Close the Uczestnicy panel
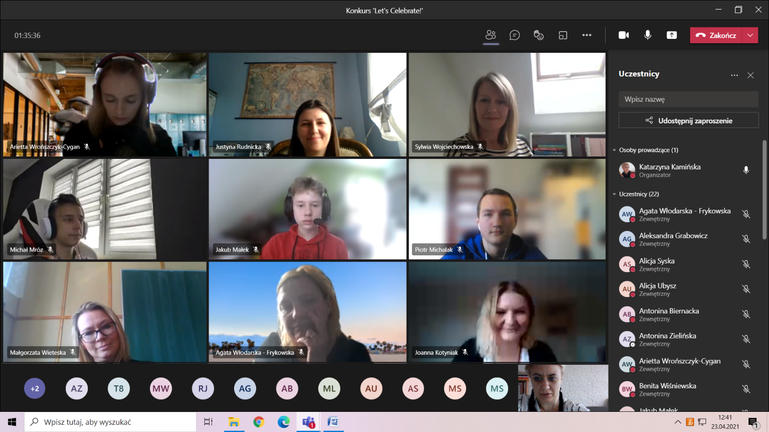The width and height of the screenshot is (769, 432). [x=751, y=75]
